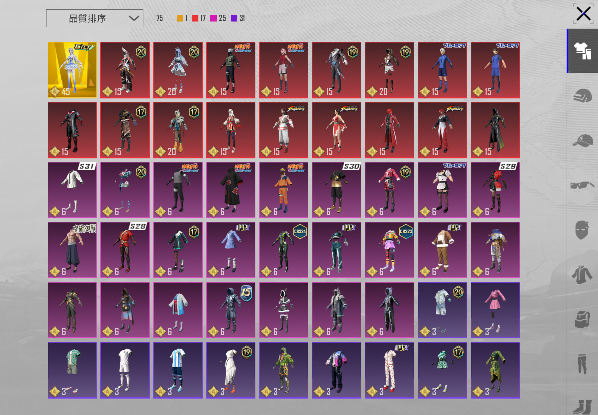This screenshot has height=415, width=598.
Task: Filter by the red rarity swatch
Action: point(195,18)
